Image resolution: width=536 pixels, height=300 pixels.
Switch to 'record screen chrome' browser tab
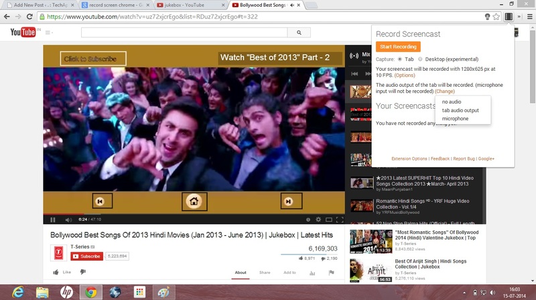point(115,5)
